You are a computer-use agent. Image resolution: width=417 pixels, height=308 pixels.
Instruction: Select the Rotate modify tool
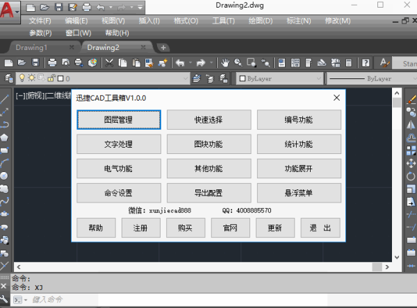coord(411,176)
